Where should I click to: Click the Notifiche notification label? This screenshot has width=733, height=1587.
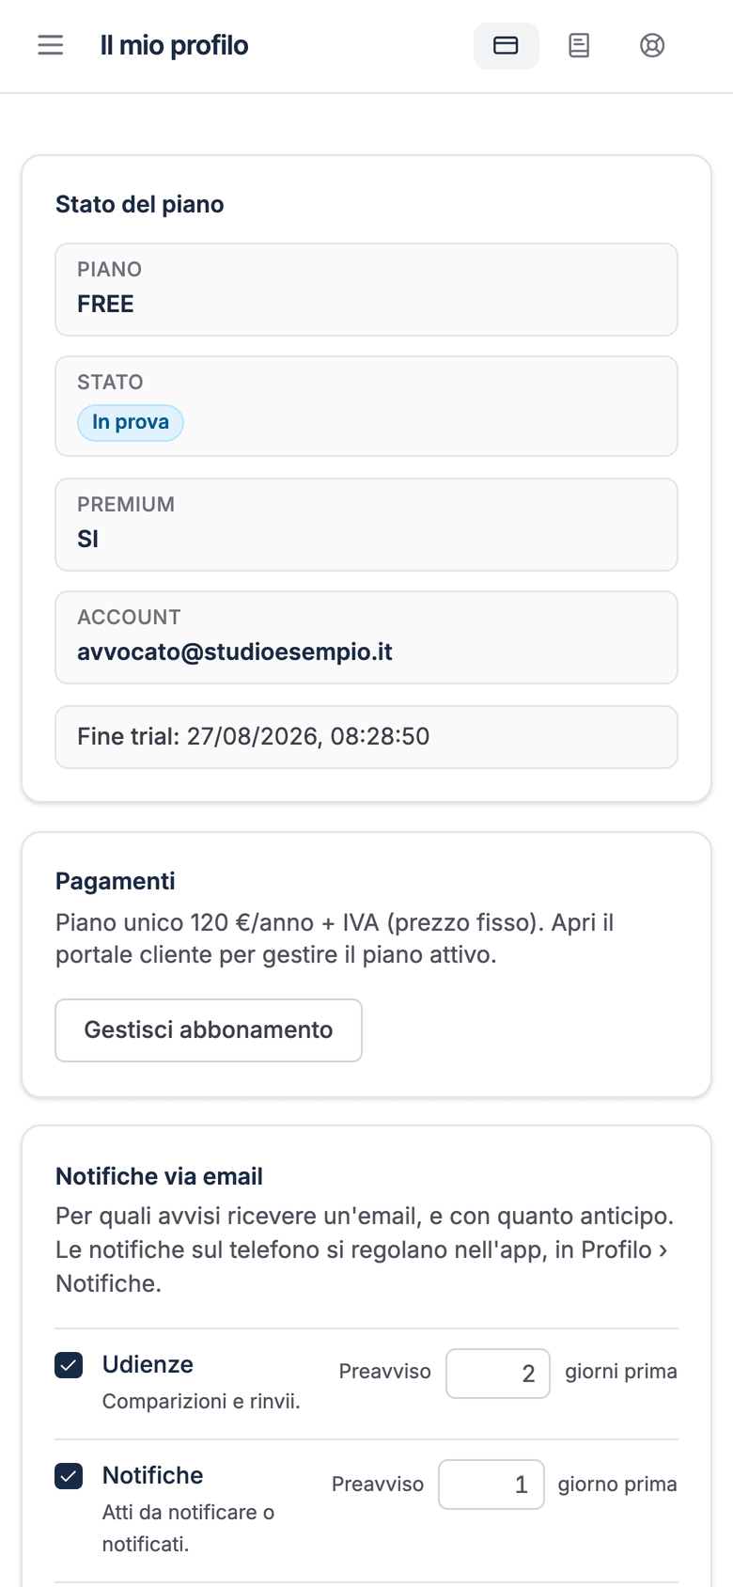pos(153,1475)
